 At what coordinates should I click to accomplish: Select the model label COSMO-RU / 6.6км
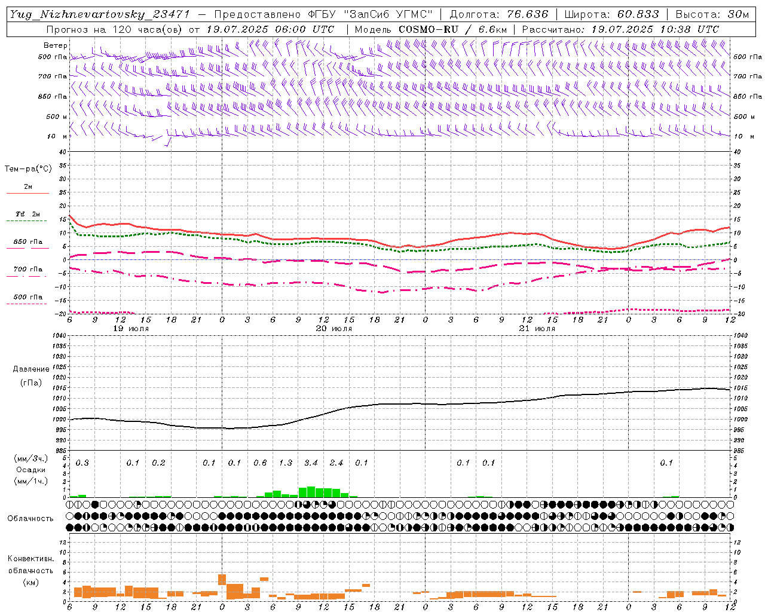coord(453,29)
